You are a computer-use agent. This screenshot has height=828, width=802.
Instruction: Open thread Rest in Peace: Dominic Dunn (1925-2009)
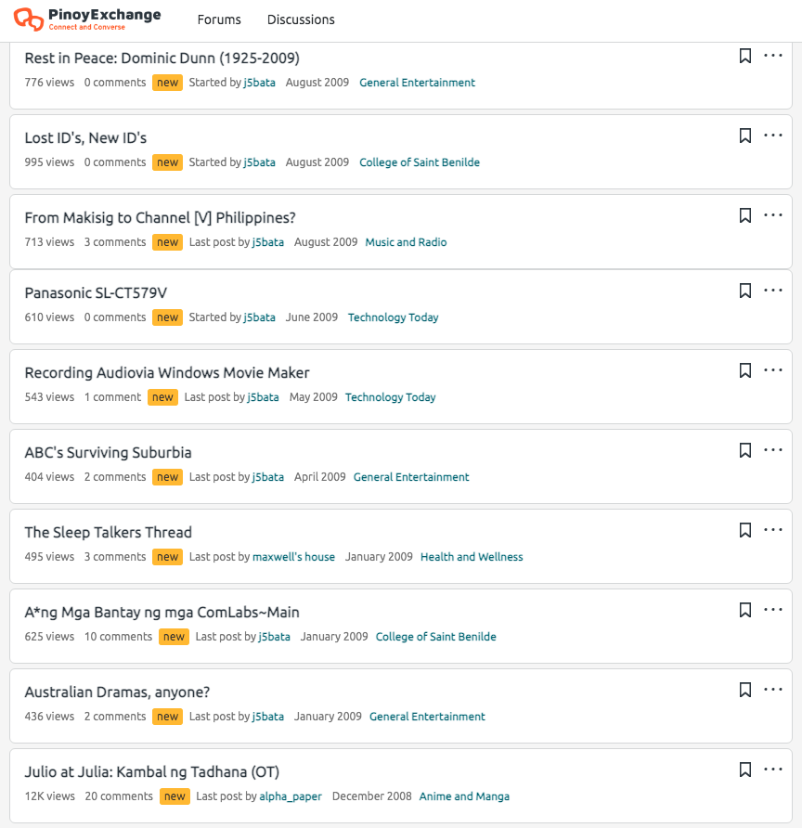tap(162, 58)
